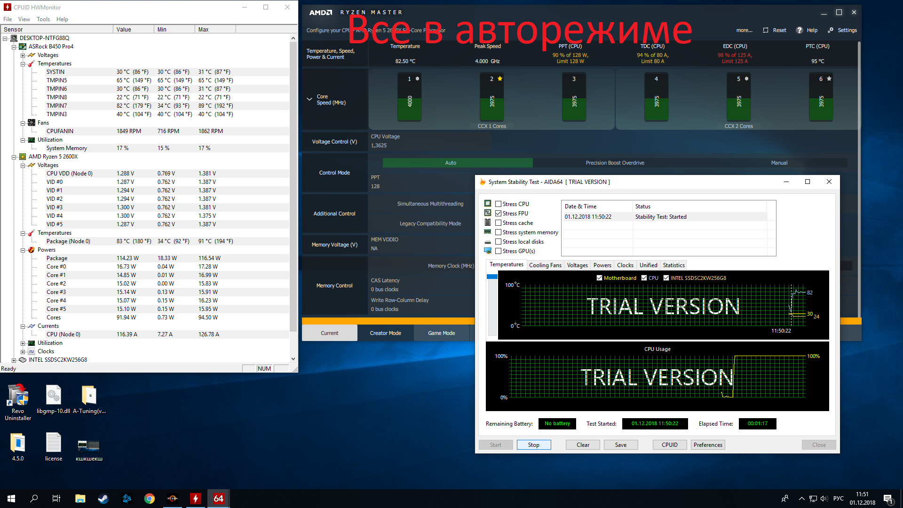Expand the Clocks node in HWMonitor
Screen dimensions: 903x508
click(x=23, y=351)
